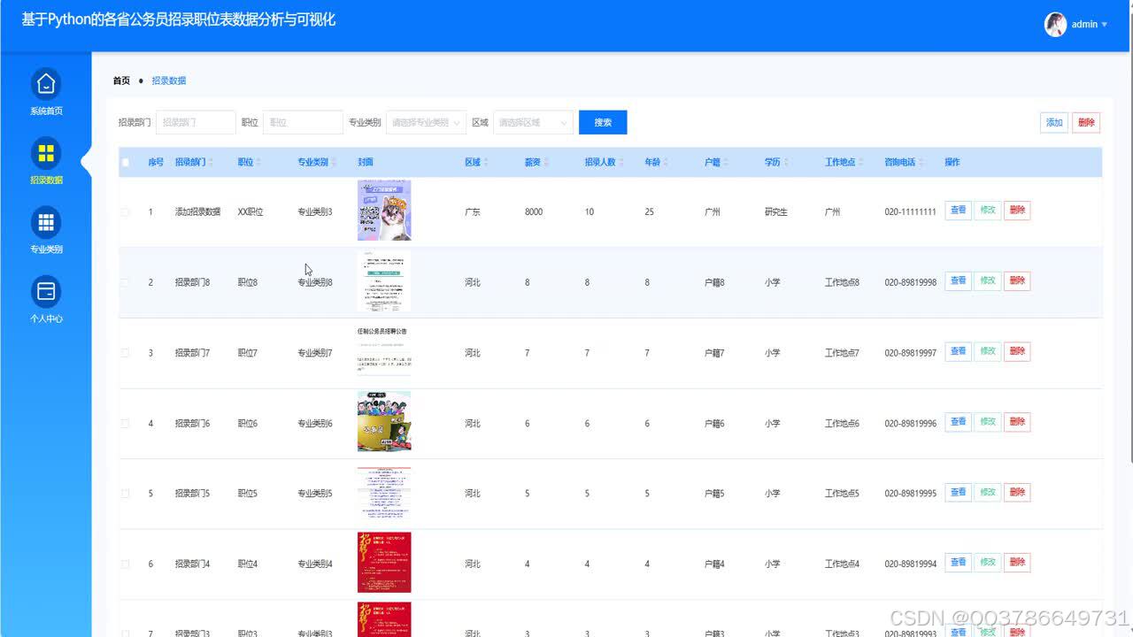Sort by 咨询电话 column arrows

pyautogui.click(x=921, y=163)
